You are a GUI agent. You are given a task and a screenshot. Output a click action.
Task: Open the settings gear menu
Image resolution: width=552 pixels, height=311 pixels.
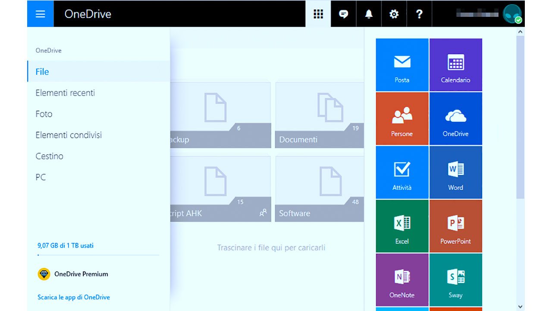(394, 14)
